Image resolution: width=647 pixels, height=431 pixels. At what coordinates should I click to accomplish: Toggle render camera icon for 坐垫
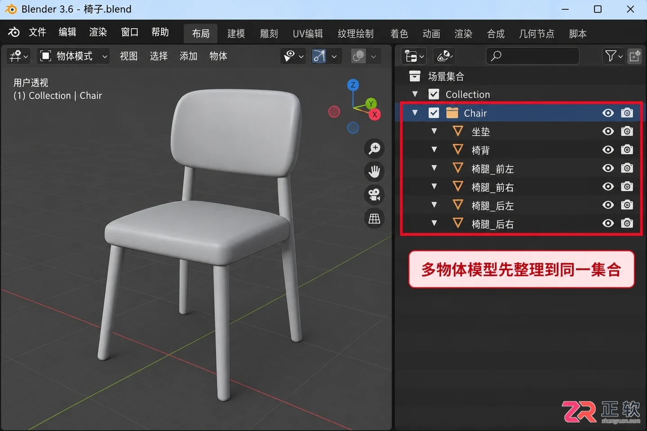click(x=627, y=132)
